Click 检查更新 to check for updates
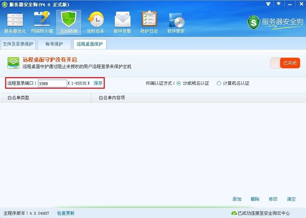The image size is (306, 218). 65,213
